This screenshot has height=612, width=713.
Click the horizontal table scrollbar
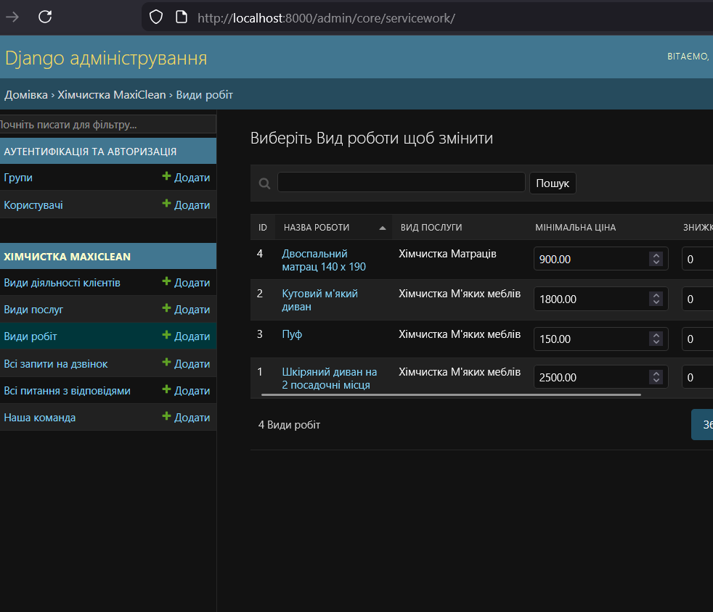pos(450,394)
